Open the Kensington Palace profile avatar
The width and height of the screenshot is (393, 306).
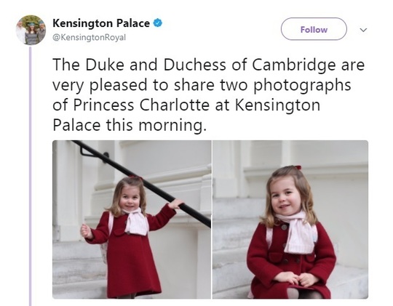(x=31, y=30)
